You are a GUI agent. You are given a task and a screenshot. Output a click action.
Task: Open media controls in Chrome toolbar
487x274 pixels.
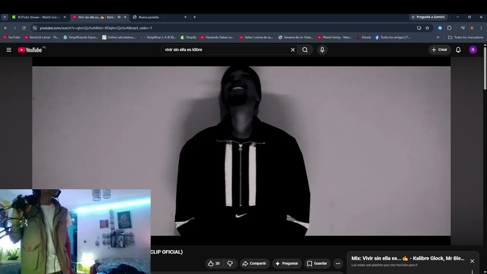[463, 28]
